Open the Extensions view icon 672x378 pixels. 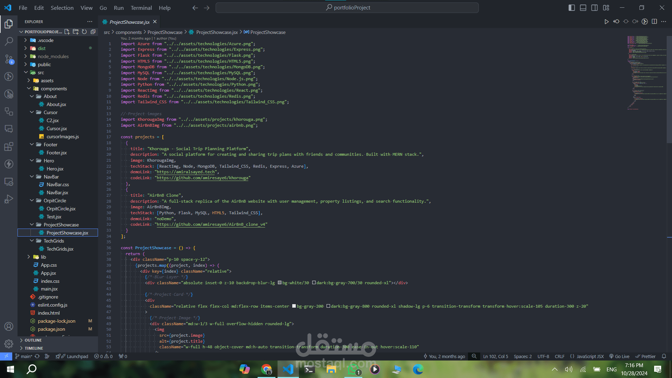point(9,146)
